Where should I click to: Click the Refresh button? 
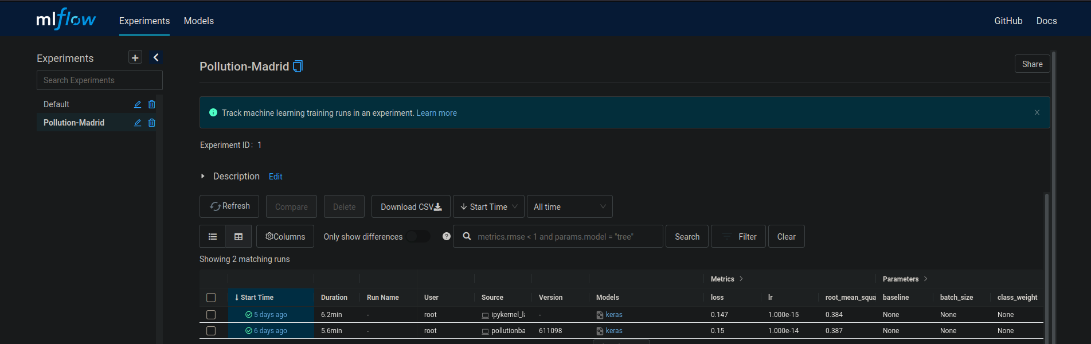229,206
